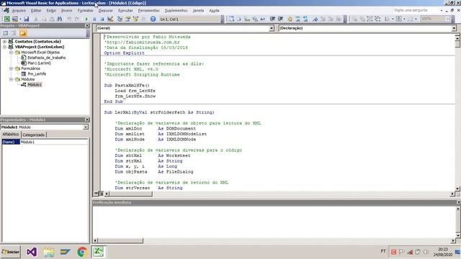Click the Iniciar start button
The height and width of the screenshot is (259, 461).
tap(11, 252)
